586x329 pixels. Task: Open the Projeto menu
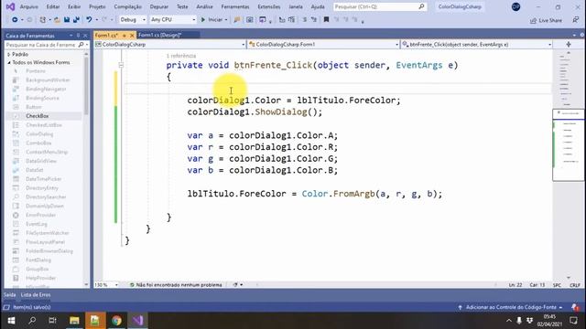[x=97, y=6]
